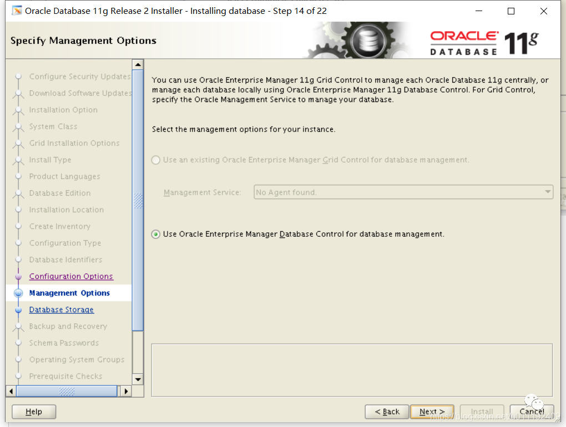Click step list scroll up arrow
Image resolution: width=566 pixels, height=427 pixels.
tap(138, 64)
